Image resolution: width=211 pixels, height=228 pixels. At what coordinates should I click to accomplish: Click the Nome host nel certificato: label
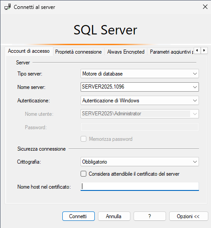pyautogui.click(x=44, y=187)
